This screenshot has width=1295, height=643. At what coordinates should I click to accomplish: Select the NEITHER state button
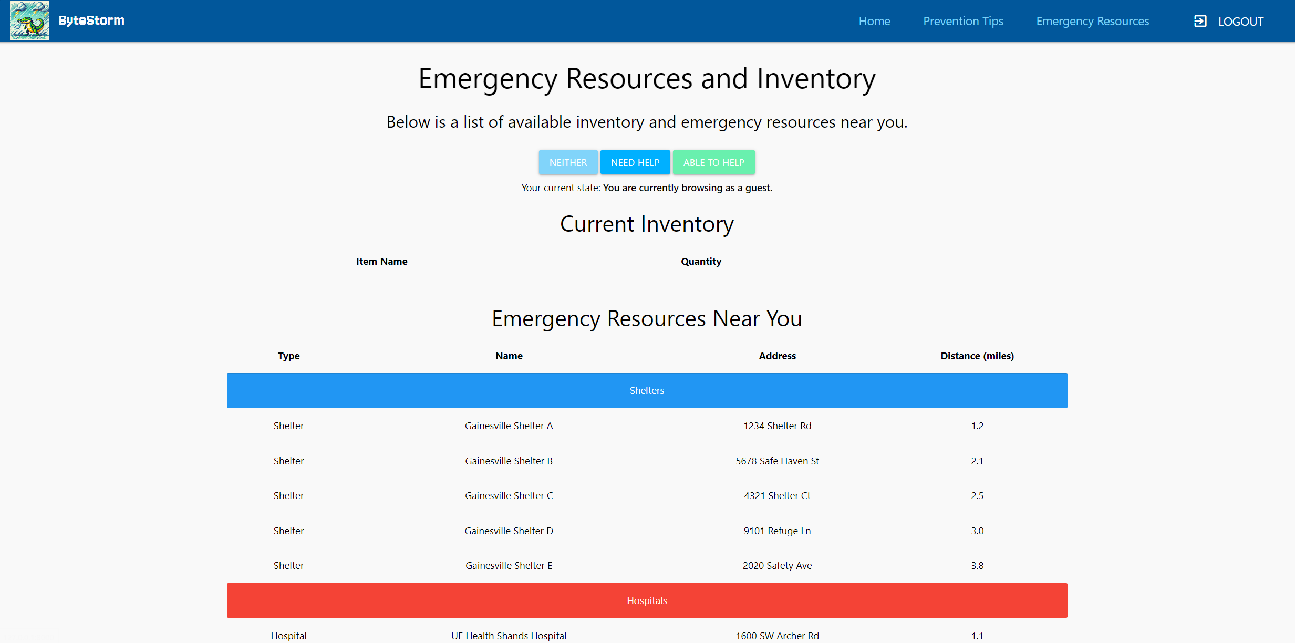(568, 162)
